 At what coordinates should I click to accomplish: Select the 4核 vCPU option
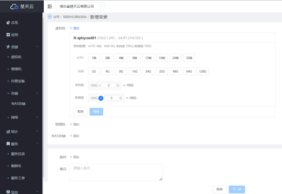pos(121,58)
